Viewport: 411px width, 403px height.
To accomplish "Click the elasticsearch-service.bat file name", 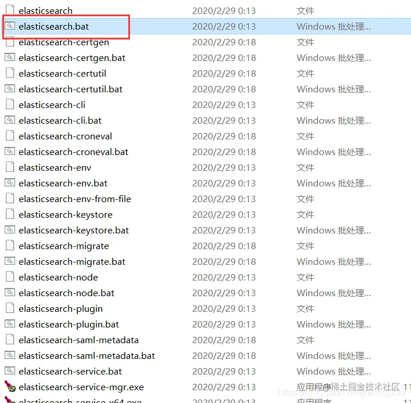I will tap(70, 372).
